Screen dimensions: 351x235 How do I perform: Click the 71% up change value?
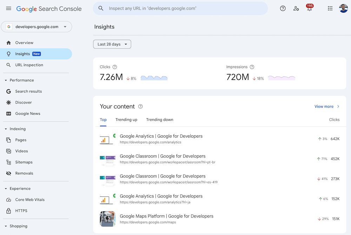322,159
